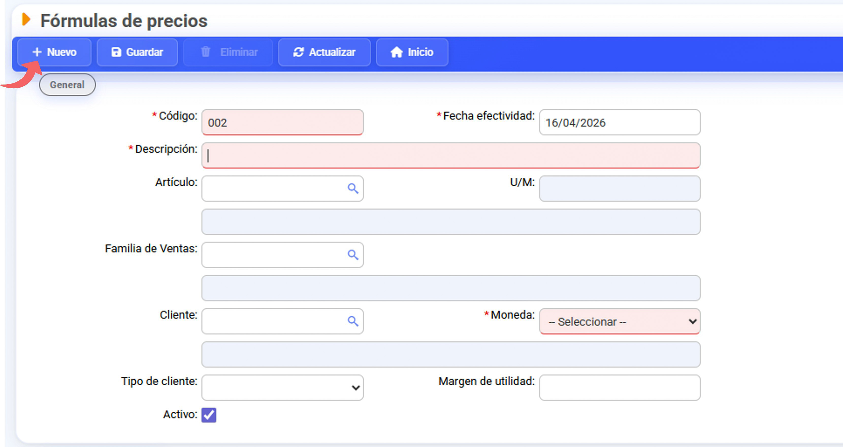The width and height of the screenshot is (843, 447).
Task: Save the record with the Guardar button
Action: coord(137,52)
